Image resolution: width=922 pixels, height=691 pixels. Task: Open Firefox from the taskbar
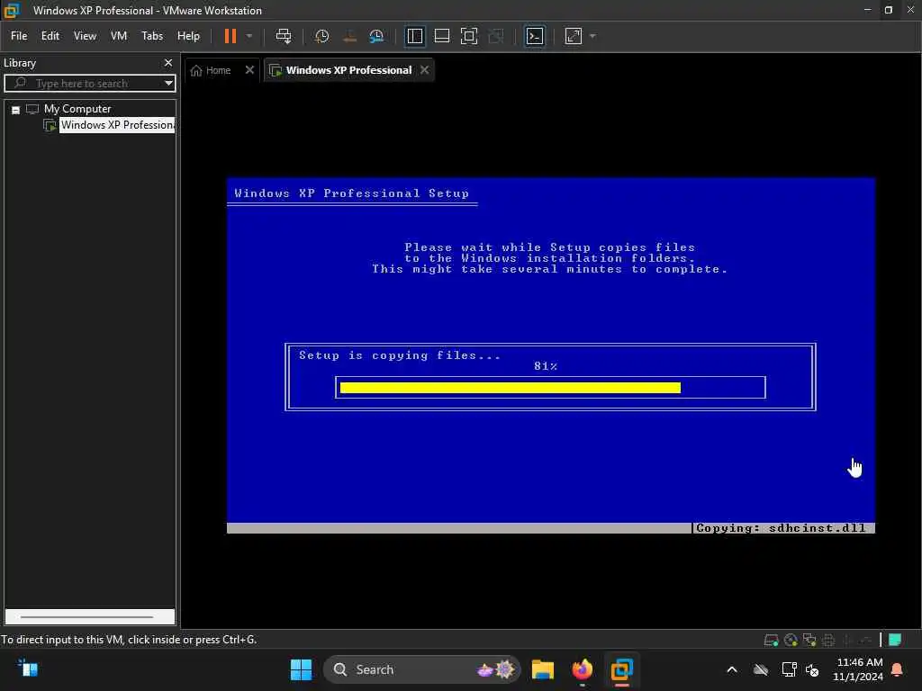tap(583, 669)
